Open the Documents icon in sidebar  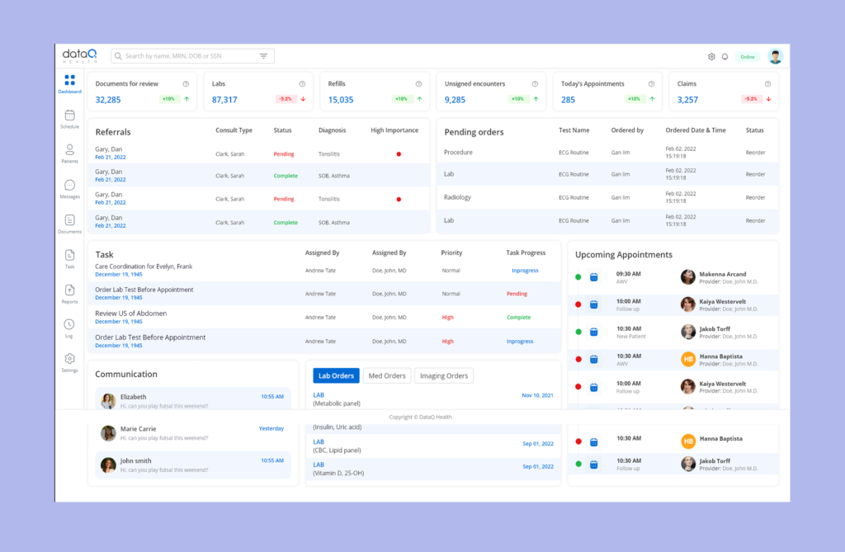(69, 220)
